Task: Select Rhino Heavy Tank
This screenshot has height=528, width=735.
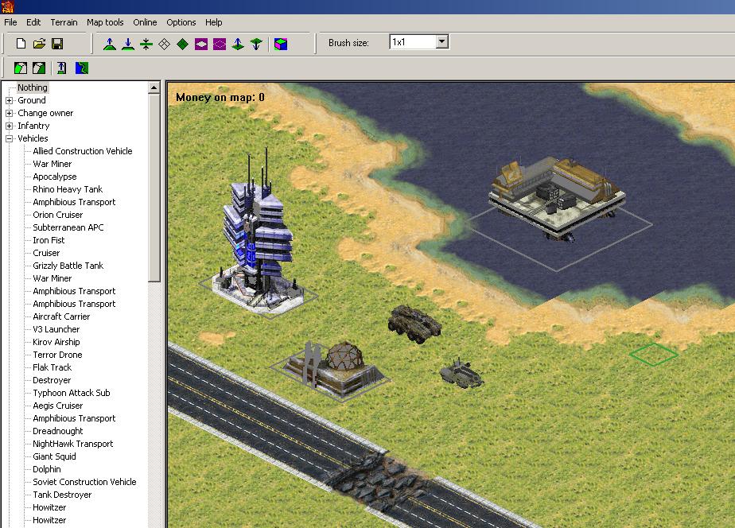Action: [68, 189]
